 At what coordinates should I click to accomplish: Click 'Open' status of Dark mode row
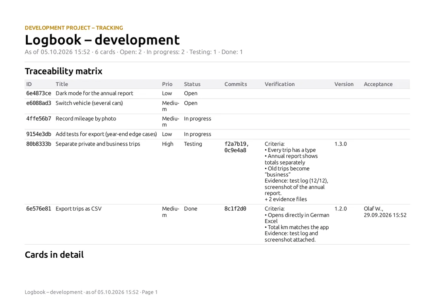point(191,93)
